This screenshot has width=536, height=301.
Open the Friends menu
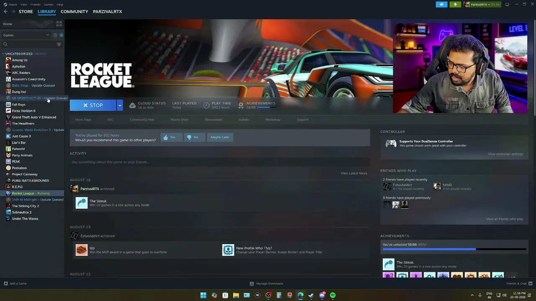36,5
